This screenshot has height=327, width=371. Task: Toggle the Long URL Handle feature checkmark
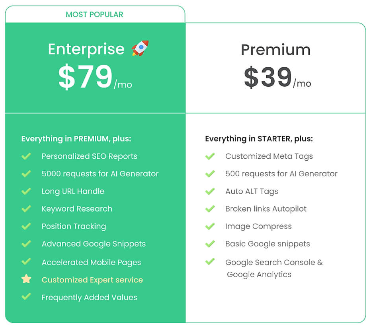click(x=26, y=191)
